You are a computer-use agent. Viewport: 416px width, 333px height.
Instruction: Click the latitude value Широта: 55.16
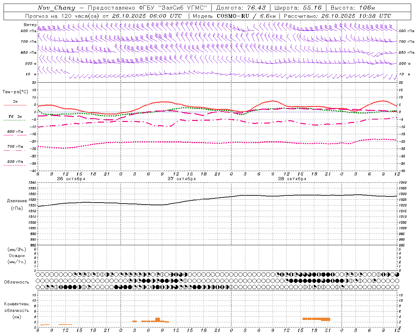[298, 8]
